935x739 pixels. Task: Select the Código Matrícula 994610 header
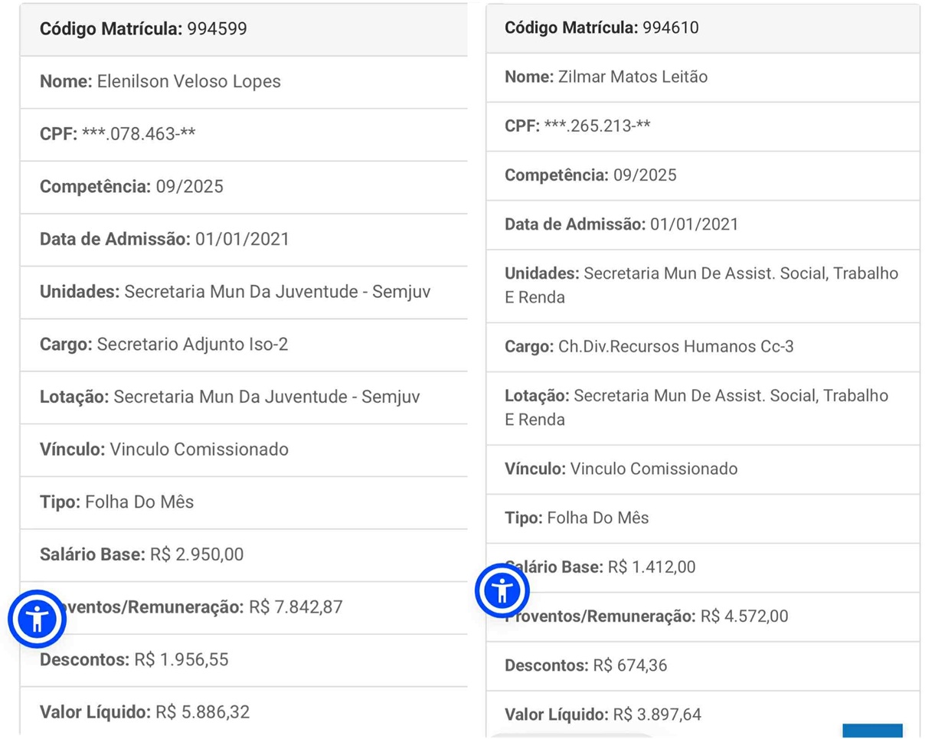point(601,28)
